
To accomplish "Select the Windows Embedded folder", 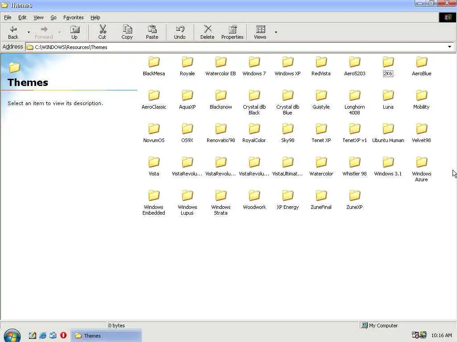I will 154,203.
